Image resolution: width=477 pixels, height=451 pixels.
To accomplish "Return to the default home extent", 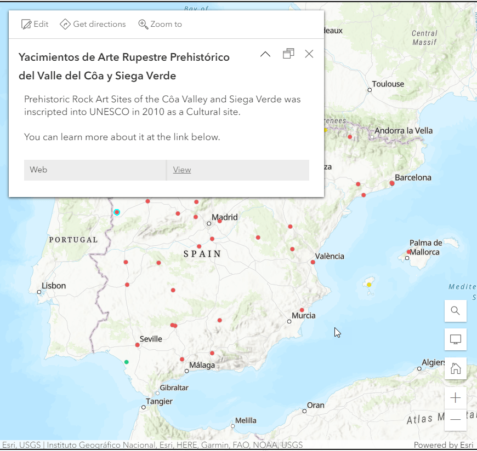I will (x=456, y=368).
